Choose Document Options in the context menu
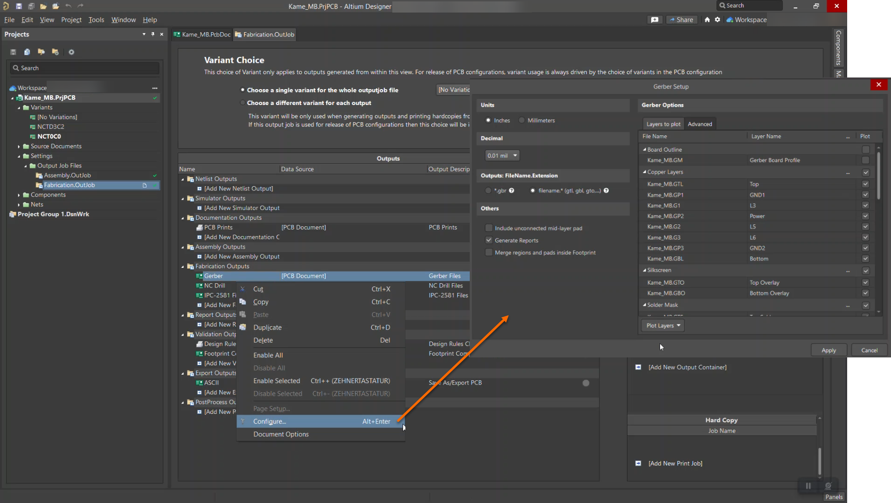Image resolution: width=891 pixels, height=503 pixels. (x=320, y=434)
